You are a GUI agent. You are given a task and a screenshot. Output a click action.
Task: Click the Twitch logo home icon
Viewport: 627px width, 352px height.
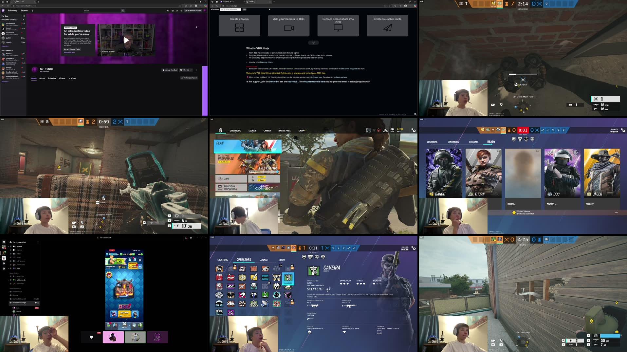[x=3, y=10]
